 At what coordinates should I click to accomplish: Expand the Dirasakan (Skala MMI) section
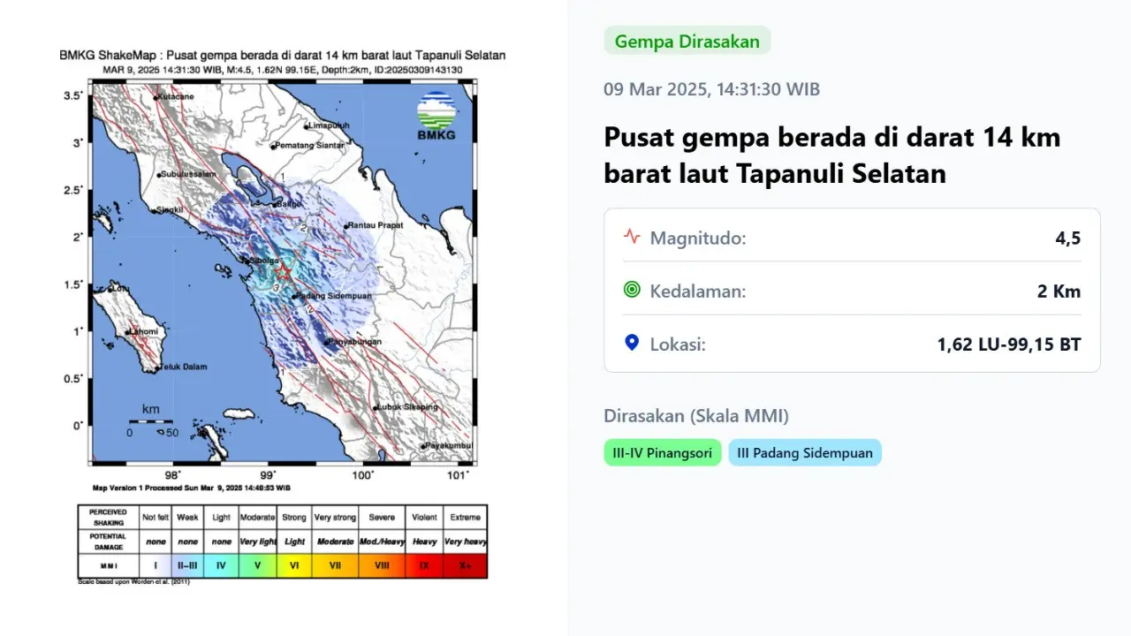click(x=695, y=415)
